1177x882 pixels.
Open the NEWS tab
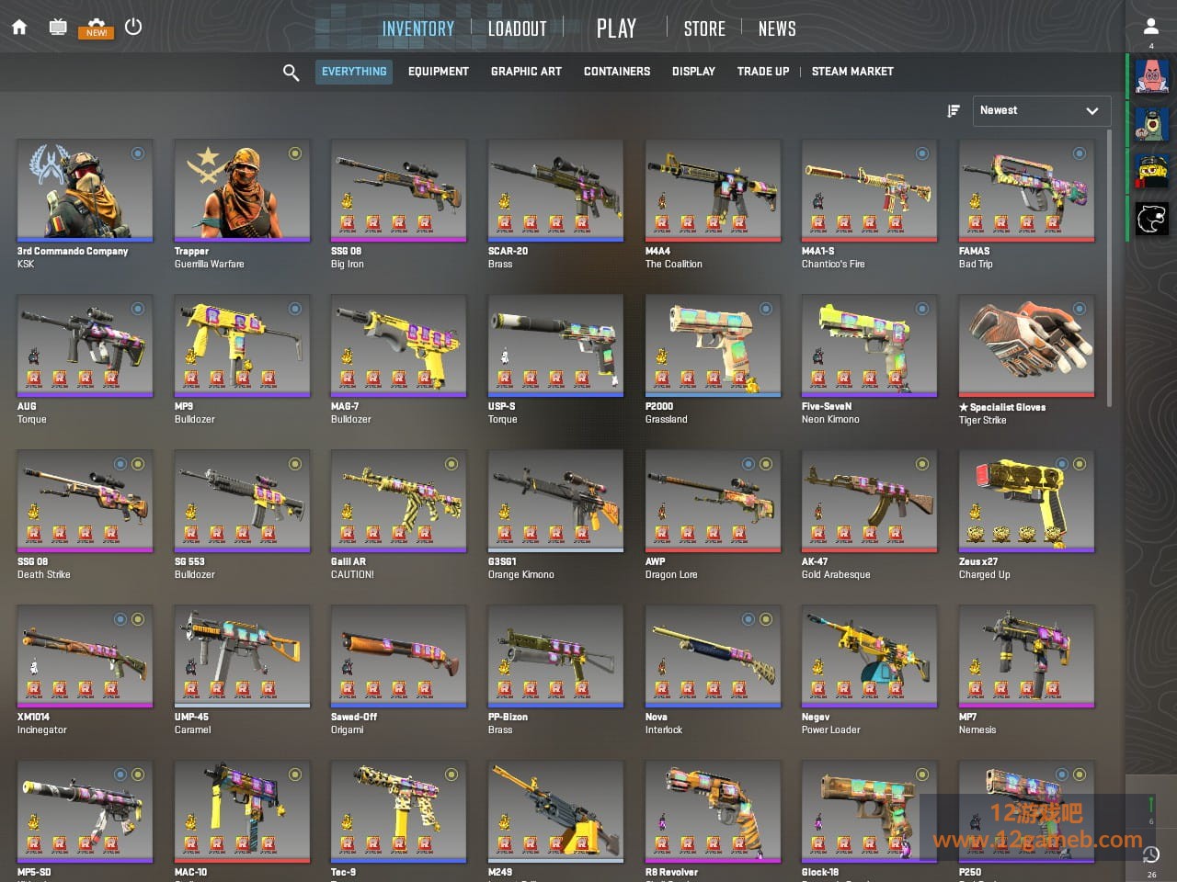(x=777, y=28)
